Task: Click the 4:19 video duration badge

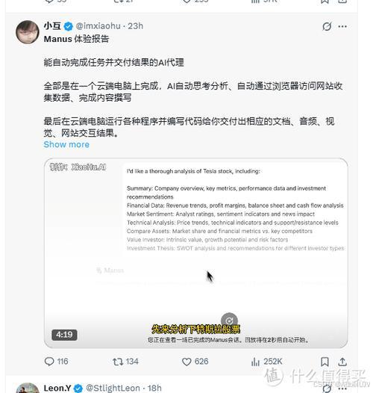Action: coord(64,335)
